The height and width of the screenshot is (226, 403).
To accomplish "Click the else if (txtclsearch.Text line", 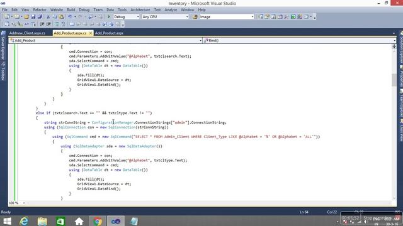I will coord(94,113).
